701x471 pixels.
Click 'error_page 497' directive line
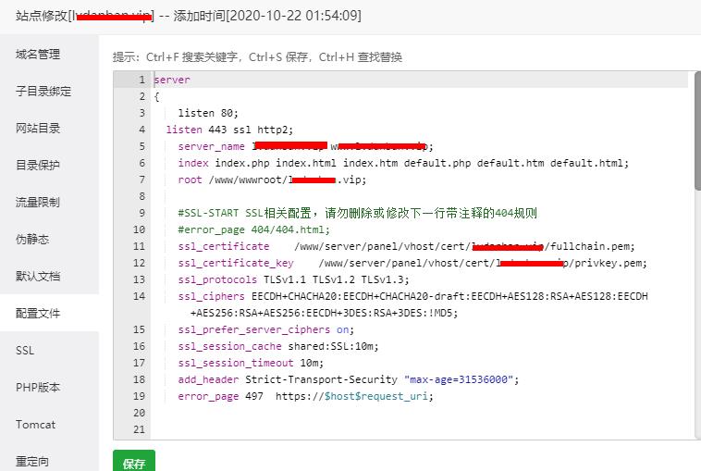point(305,396)
